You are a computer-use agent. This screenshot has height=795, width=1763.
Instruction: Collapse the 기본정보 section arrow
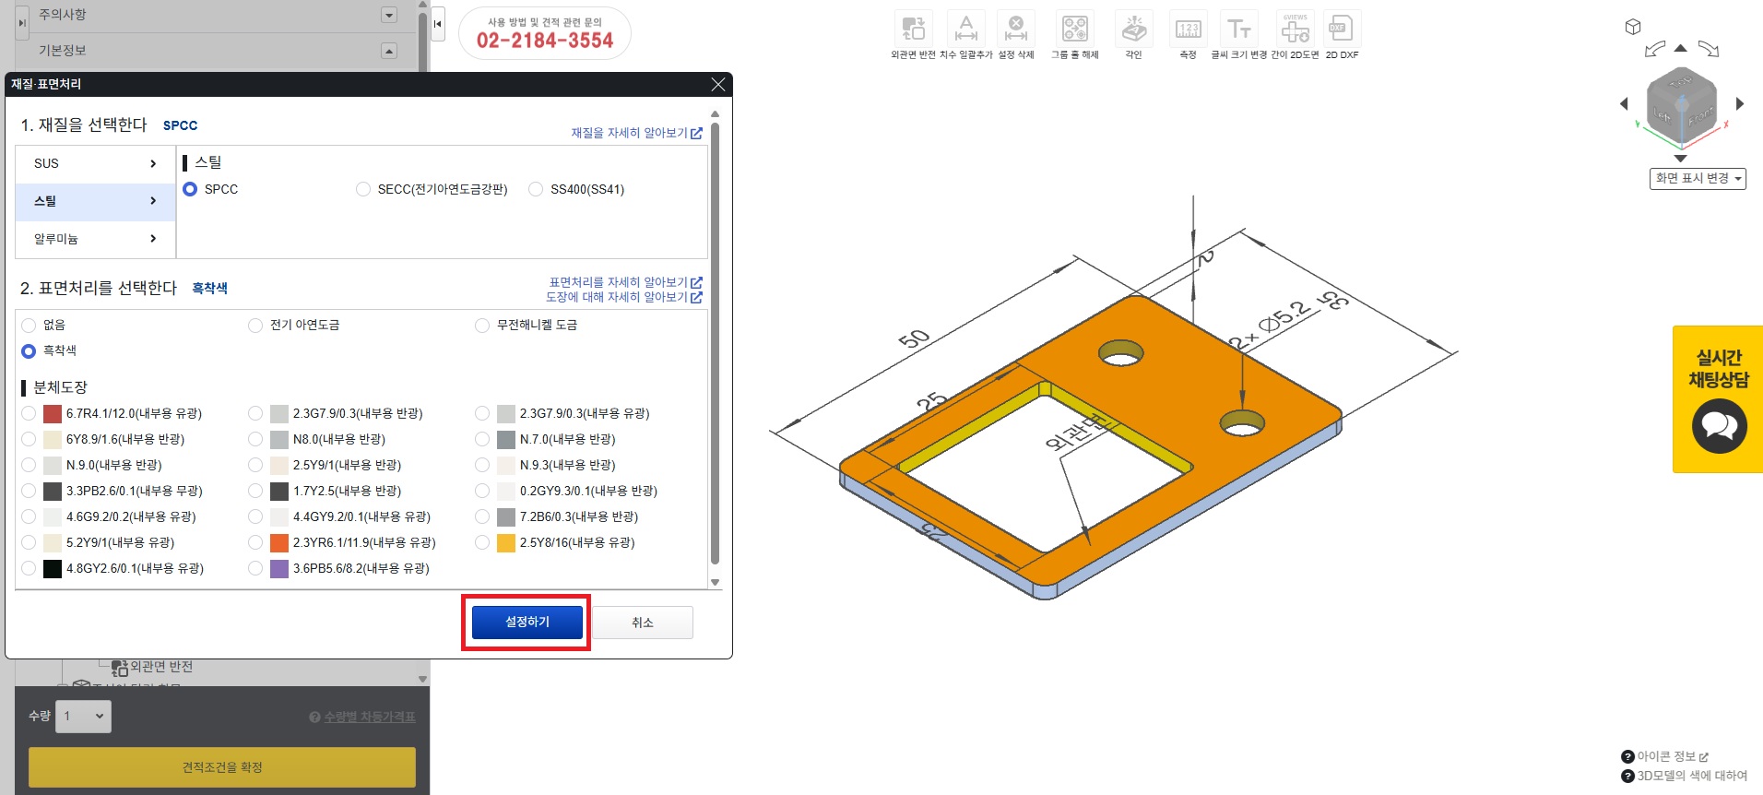389,51
